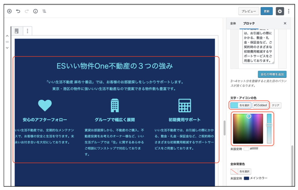Select the ブロック tab
This screenshot has height=190, width=298.
coord(249,23)
